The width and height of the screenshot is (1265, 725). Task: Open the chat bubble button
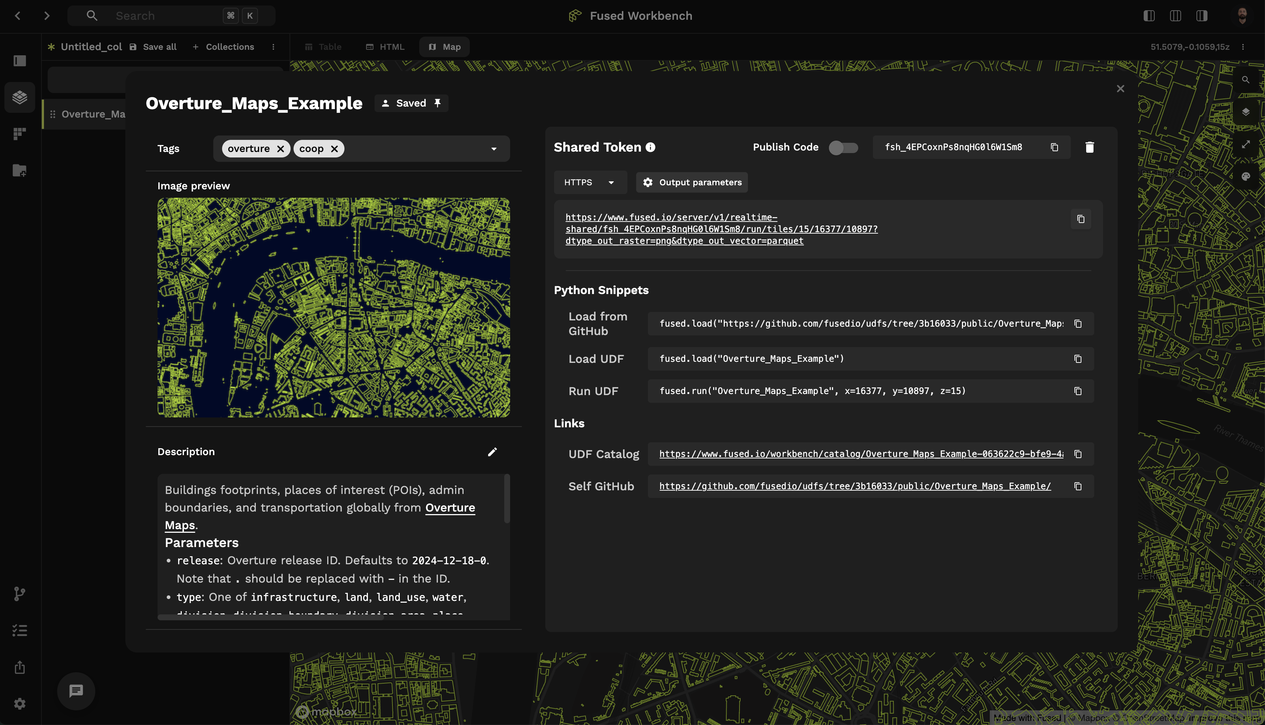click(x=76, y=691)
